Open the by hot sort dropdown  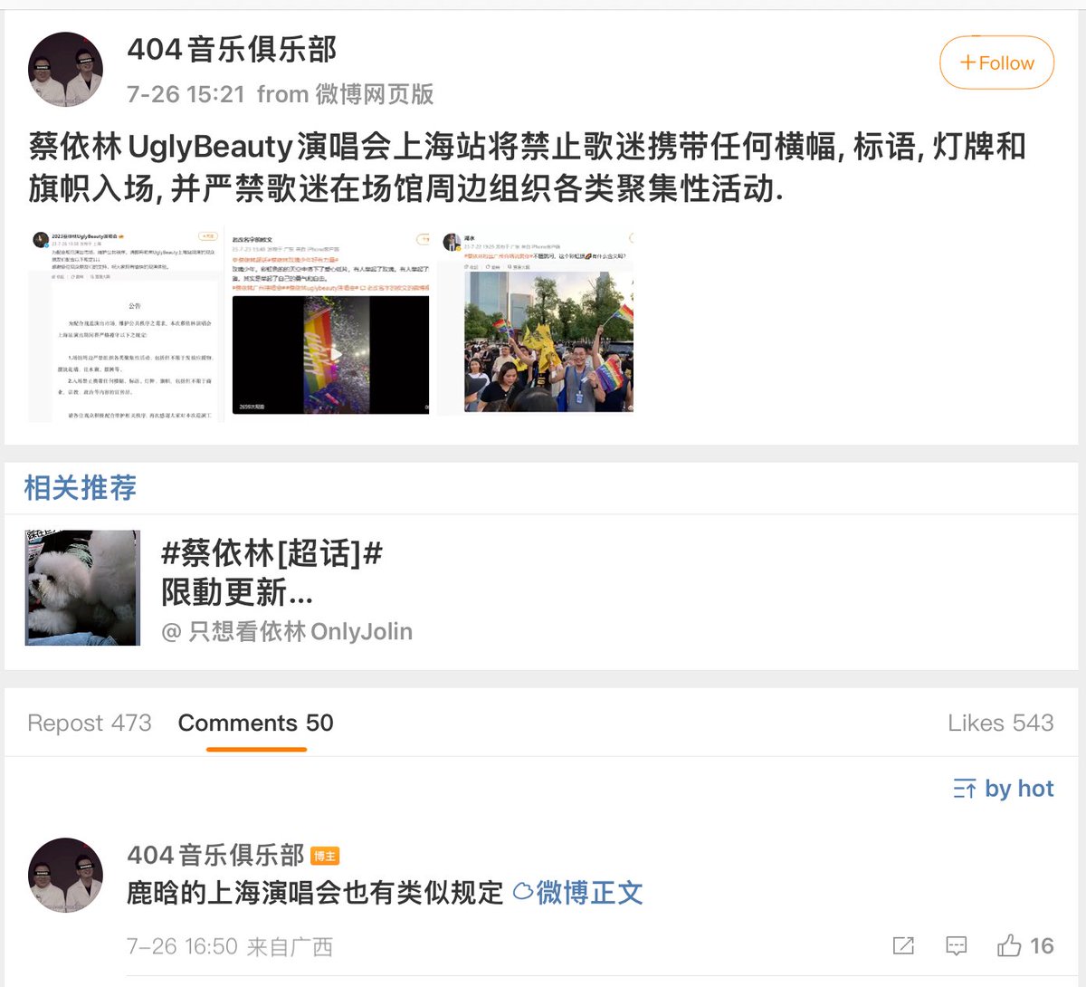click(x=1004, y=789)
